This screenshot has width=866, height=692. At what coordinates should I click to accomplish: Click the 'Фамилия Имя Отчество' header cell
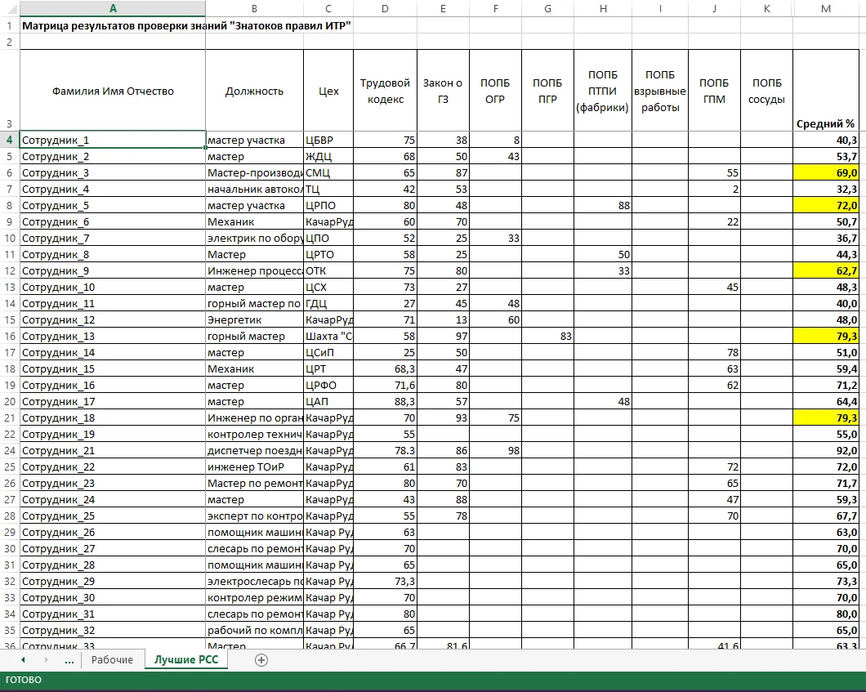pyautogui.click(x=113, y=91)
